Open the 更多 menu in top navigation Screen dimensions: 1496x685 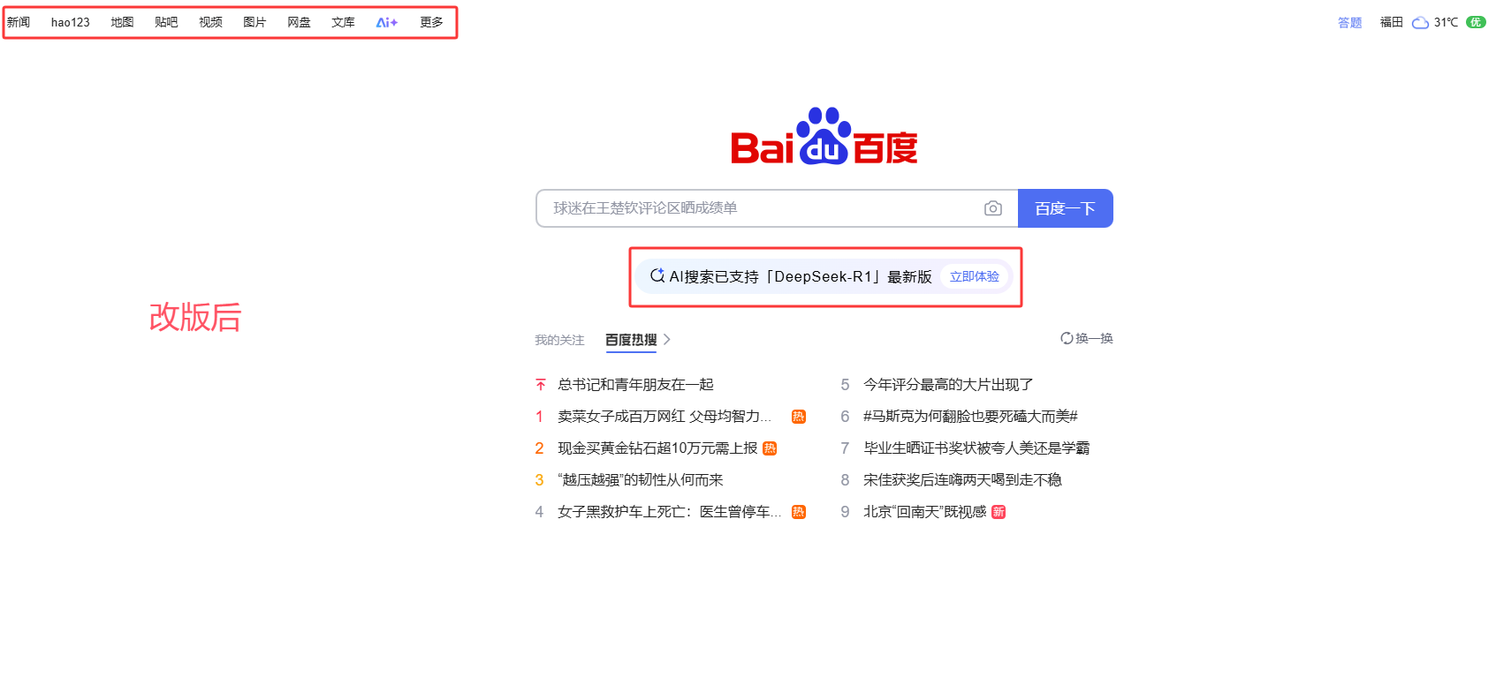click(431, 22)
